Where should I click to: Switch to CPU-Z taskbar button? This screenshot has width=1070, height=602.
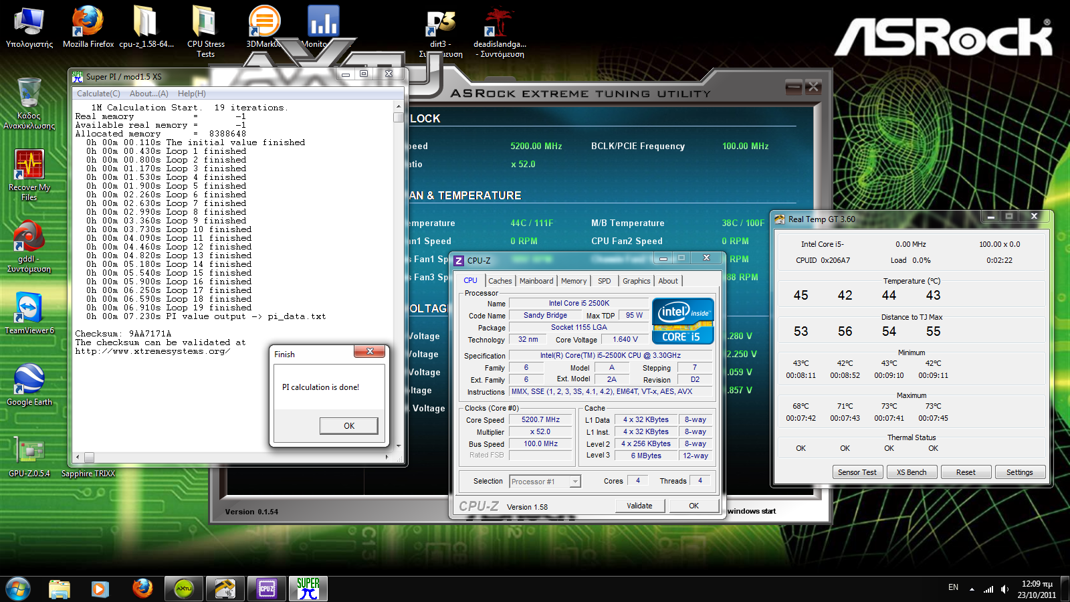tap(267, 589)
